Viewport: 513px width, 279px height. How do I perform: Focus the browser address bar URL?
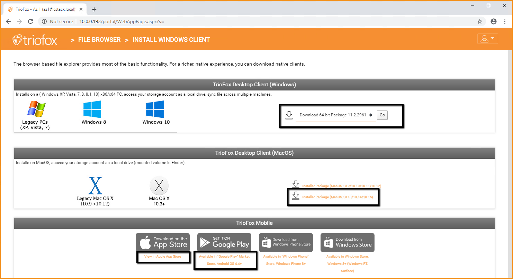122,21
